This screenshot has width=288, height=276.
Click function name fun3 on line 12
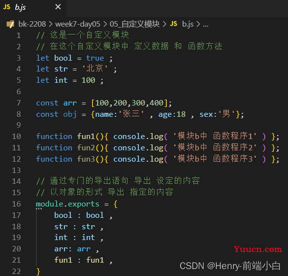(x=86, y=159)
